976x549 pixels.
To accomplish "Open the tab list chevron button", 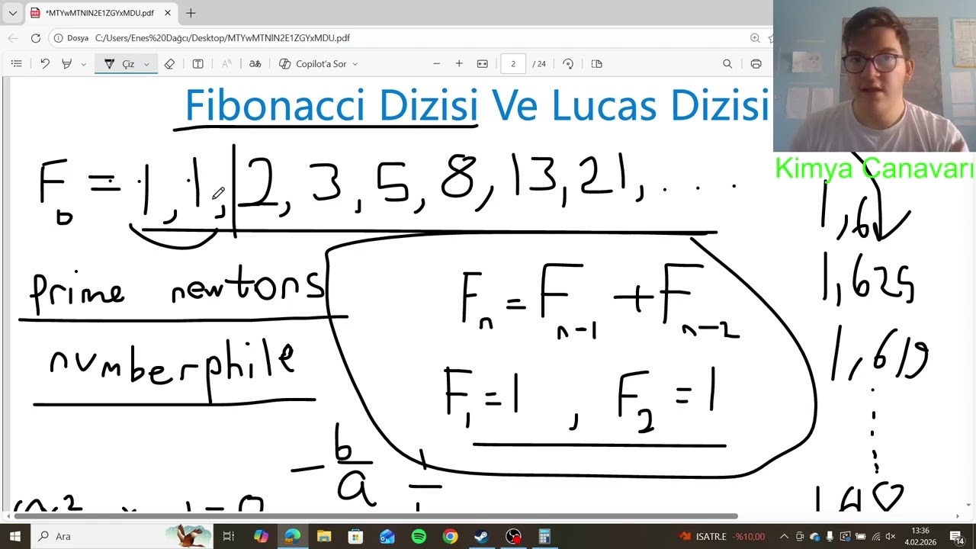I will (x=12, y=13).
